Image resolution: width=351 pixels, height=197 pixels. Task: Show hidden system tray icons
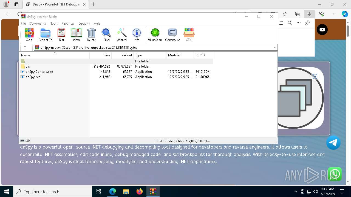tap(296, 192)
